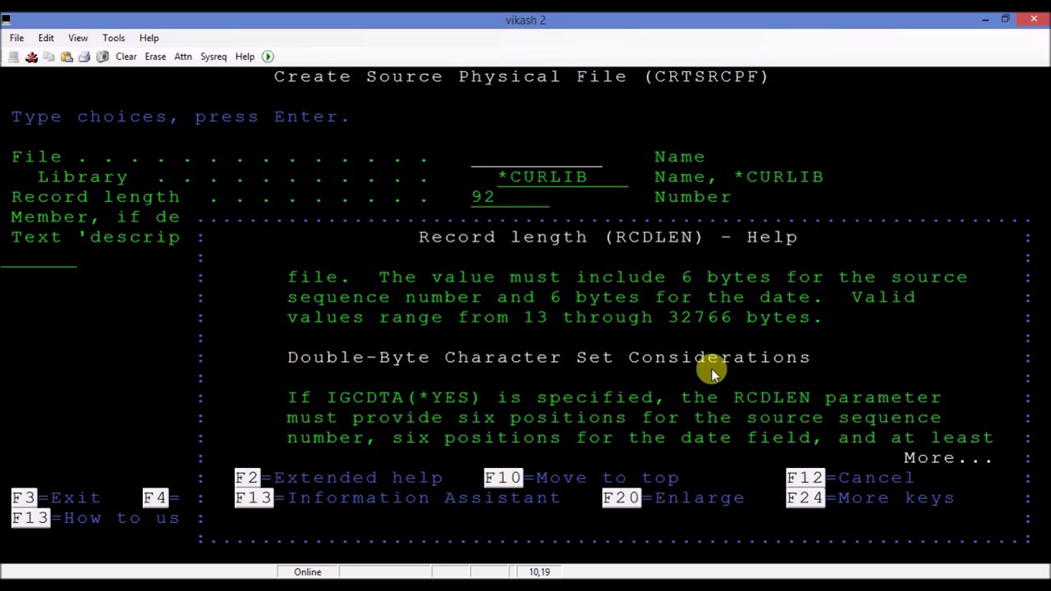
Task: Click the File name input field
Action: click(x=536, y=157)
